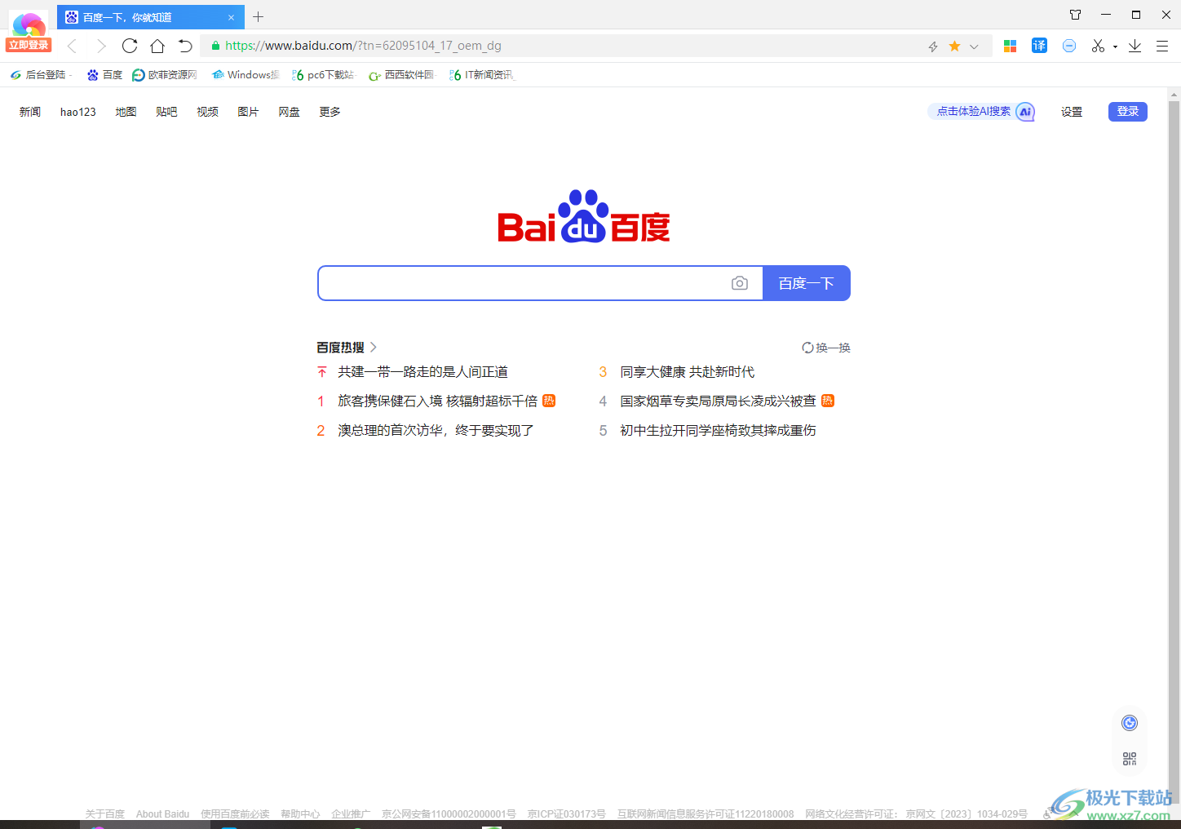Open the 百度 bookmark
The width and height of the screenshot is (1181, 829).
tap(104, 74)
